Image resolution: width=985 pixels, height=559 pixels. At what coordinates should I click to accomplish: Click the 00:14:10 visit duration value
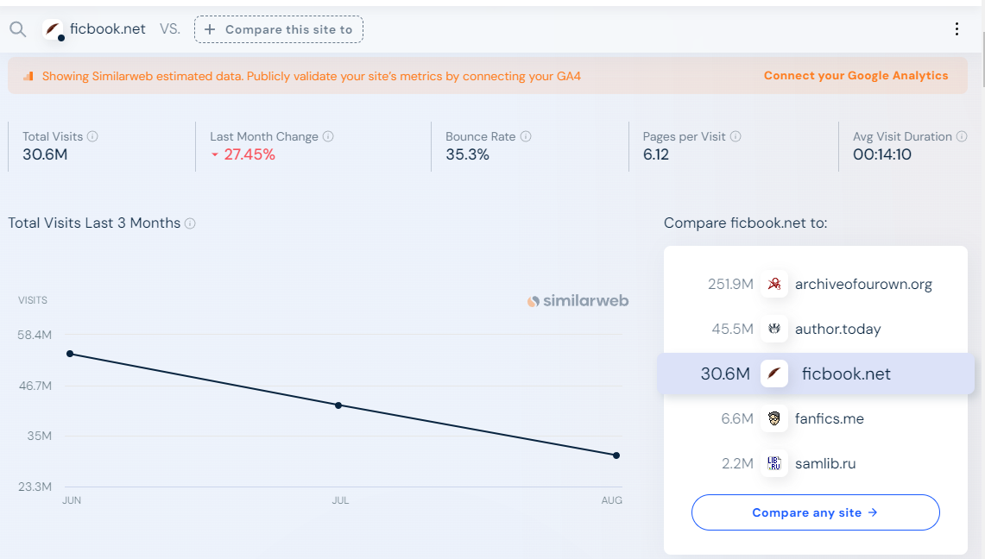(x=882, y=155)
